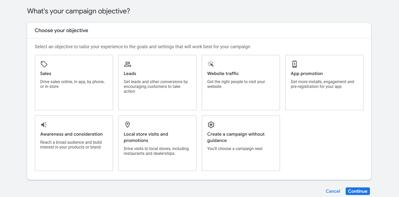Click the Local store location pin icon

128,125
